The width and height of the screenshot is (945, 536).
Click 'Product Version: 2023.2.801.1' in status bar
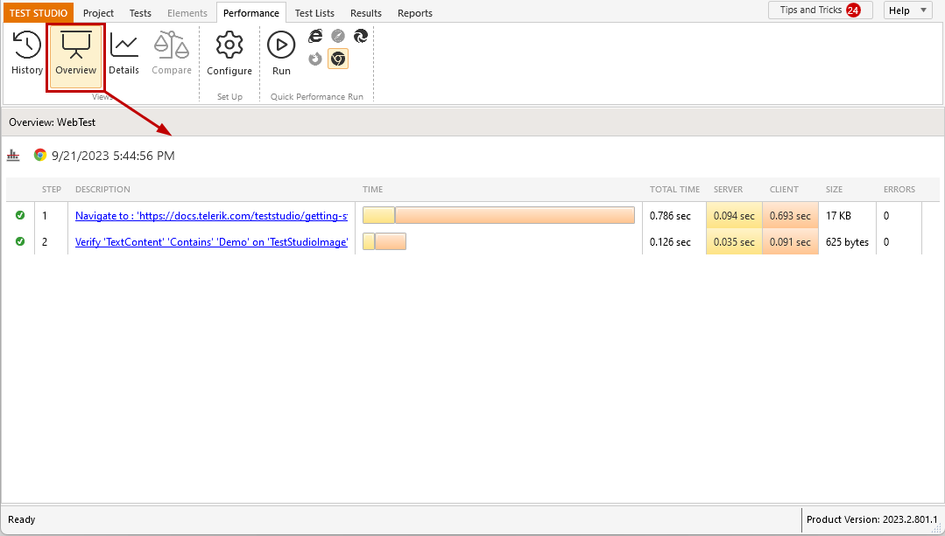[872, 519]
